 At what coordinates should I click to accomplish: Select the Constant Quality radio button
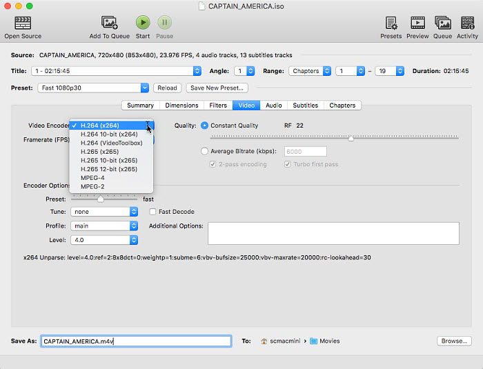(x=204, y=126)
